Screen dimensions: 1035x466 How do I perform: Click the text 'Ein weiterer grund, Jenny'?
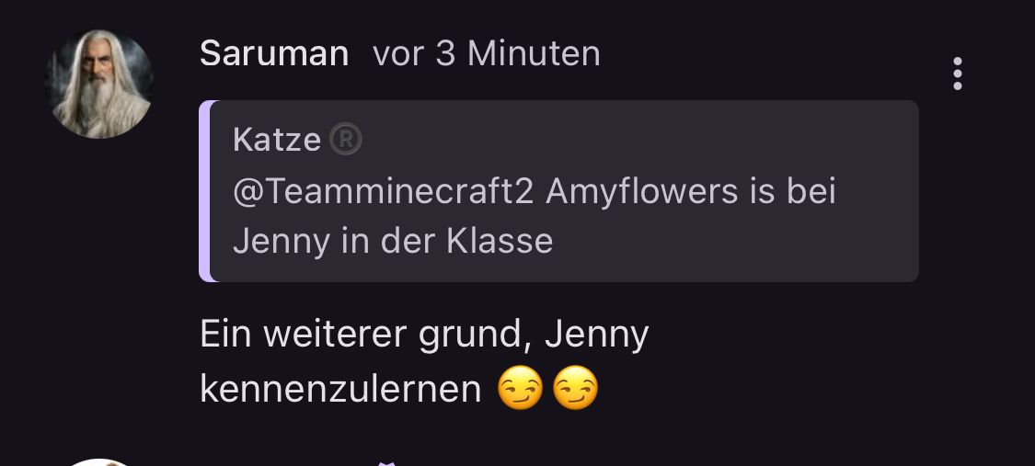pos(424,335)
